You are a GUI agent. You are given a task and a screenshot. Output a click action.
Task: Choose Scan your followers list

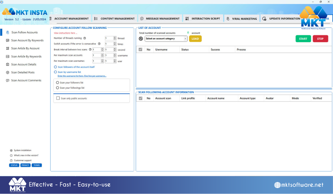[58, 83]
